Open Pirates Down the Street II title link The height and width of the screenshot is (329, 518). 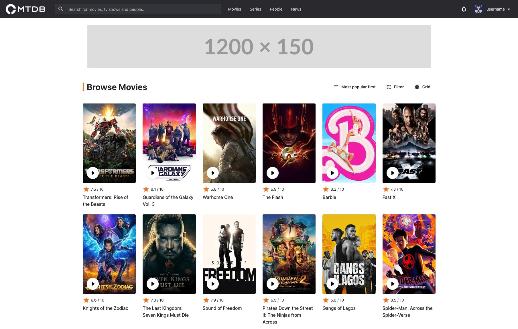click(287, 315)
